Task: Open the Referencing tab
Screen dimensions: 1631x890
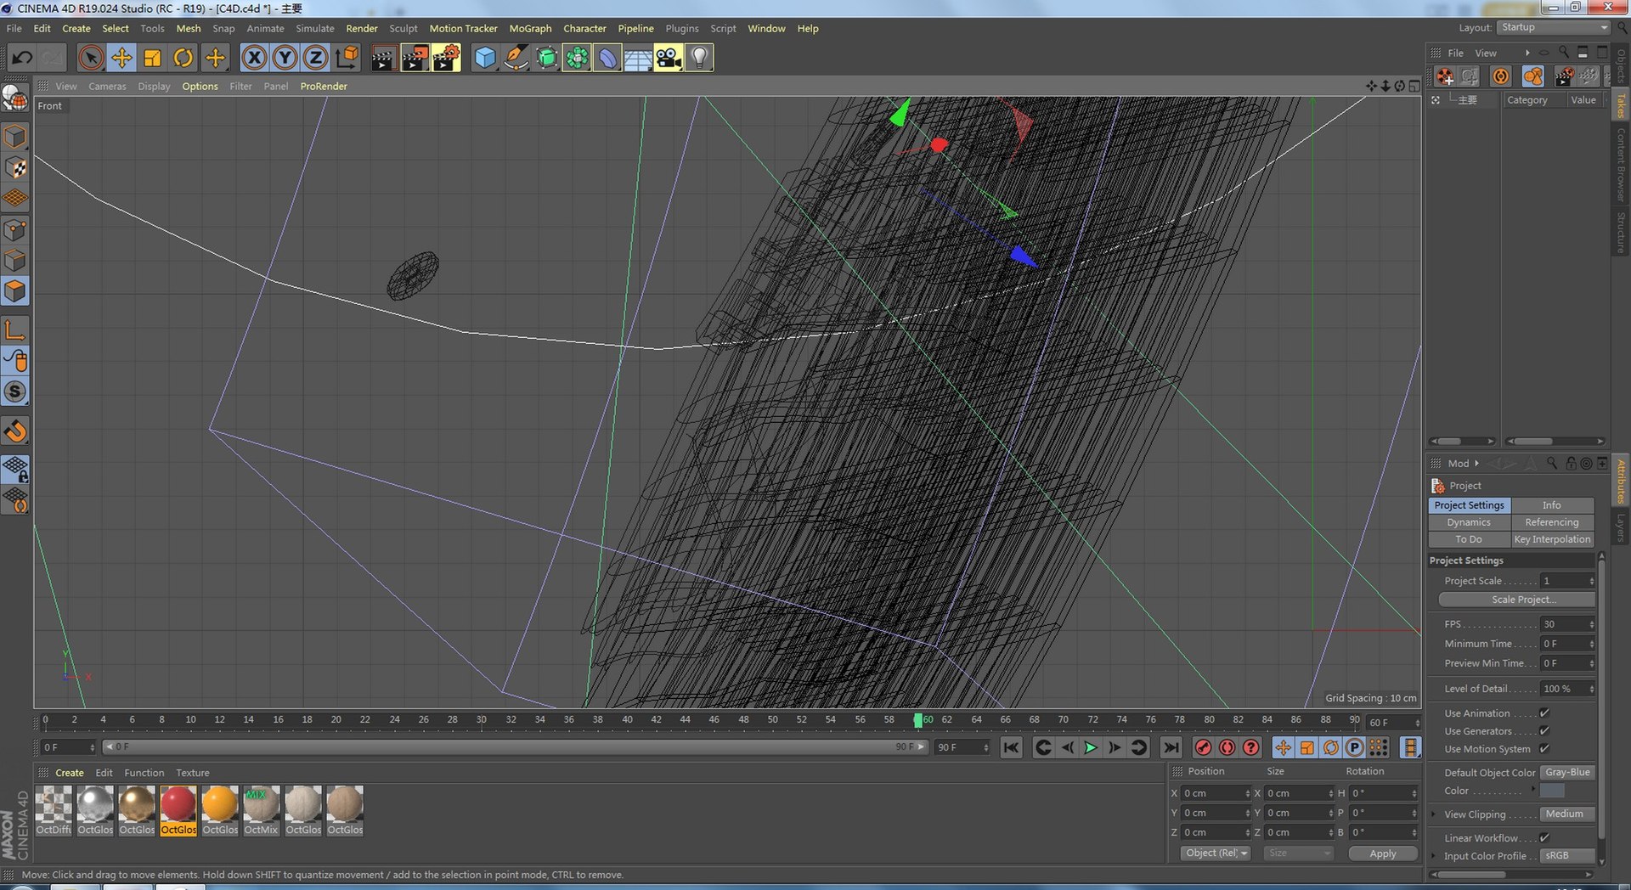Action: coord(1552,522)
